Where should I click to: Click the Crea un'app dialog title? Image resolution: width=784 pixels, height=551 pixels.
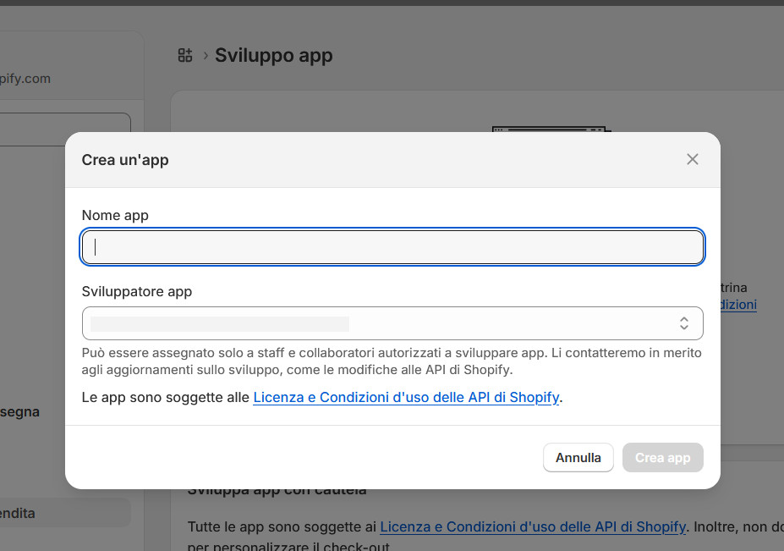(x=125, y=160)
